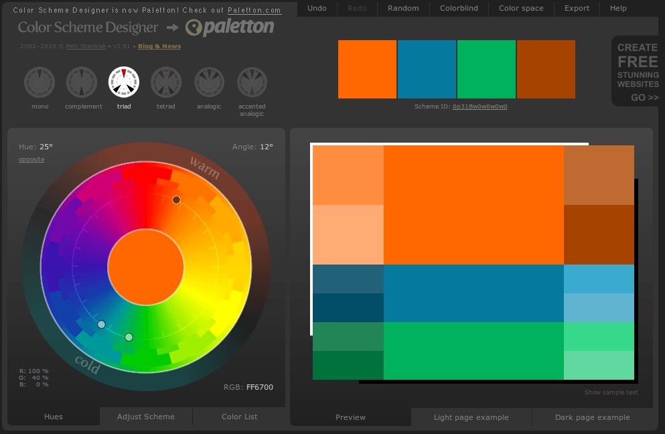
Task: Open the Export menu
Action: click(577, 8)
